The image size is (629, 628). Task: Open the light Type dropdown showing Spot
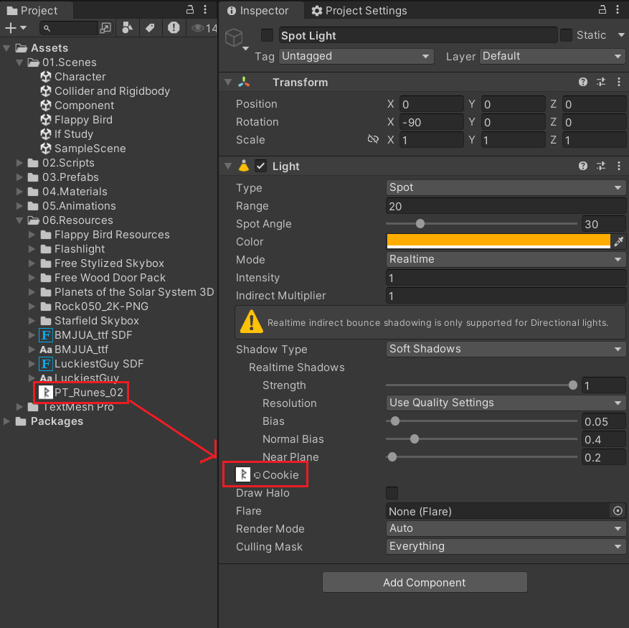tap(506, 188)
